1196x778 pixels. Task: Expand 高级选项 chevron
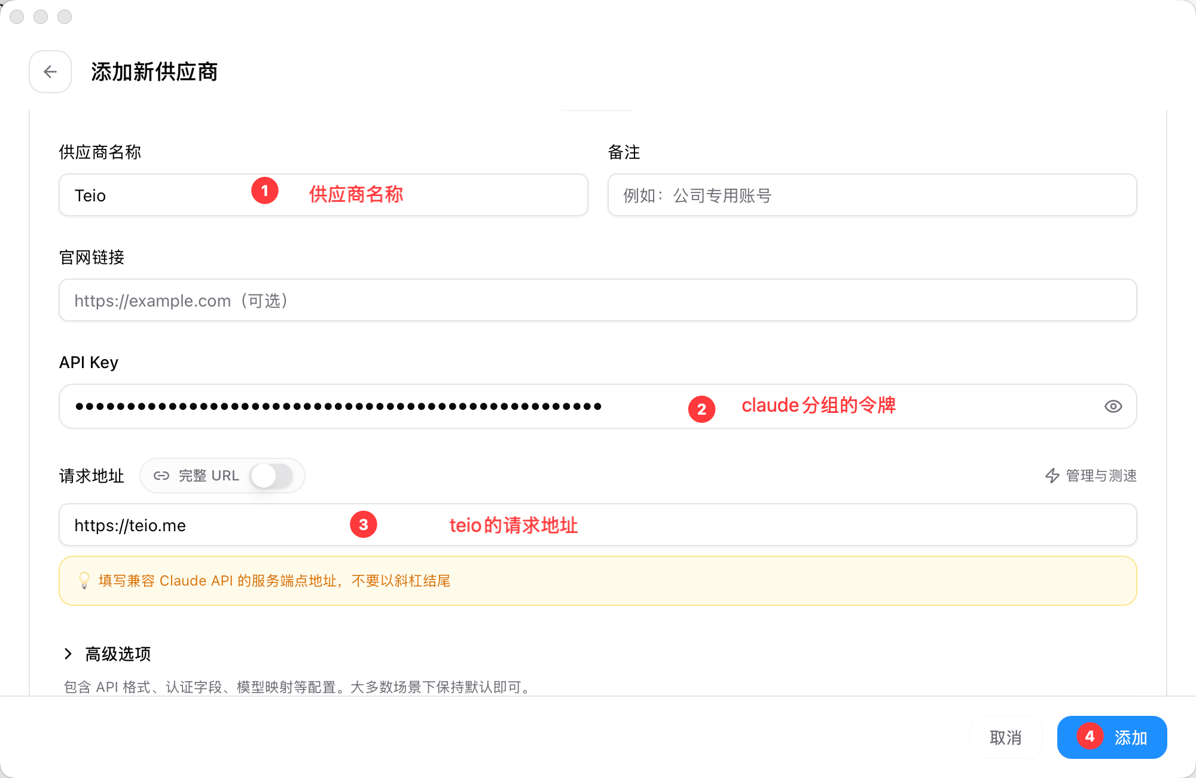pos(68,654)
